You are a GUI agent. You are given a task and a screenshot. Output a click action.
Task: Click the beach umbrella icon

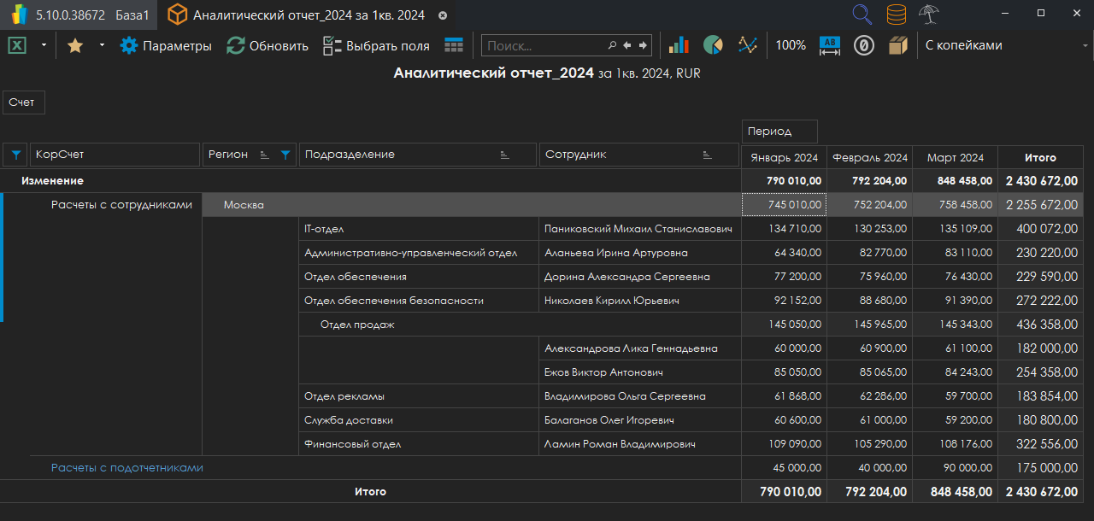point(929,15)
